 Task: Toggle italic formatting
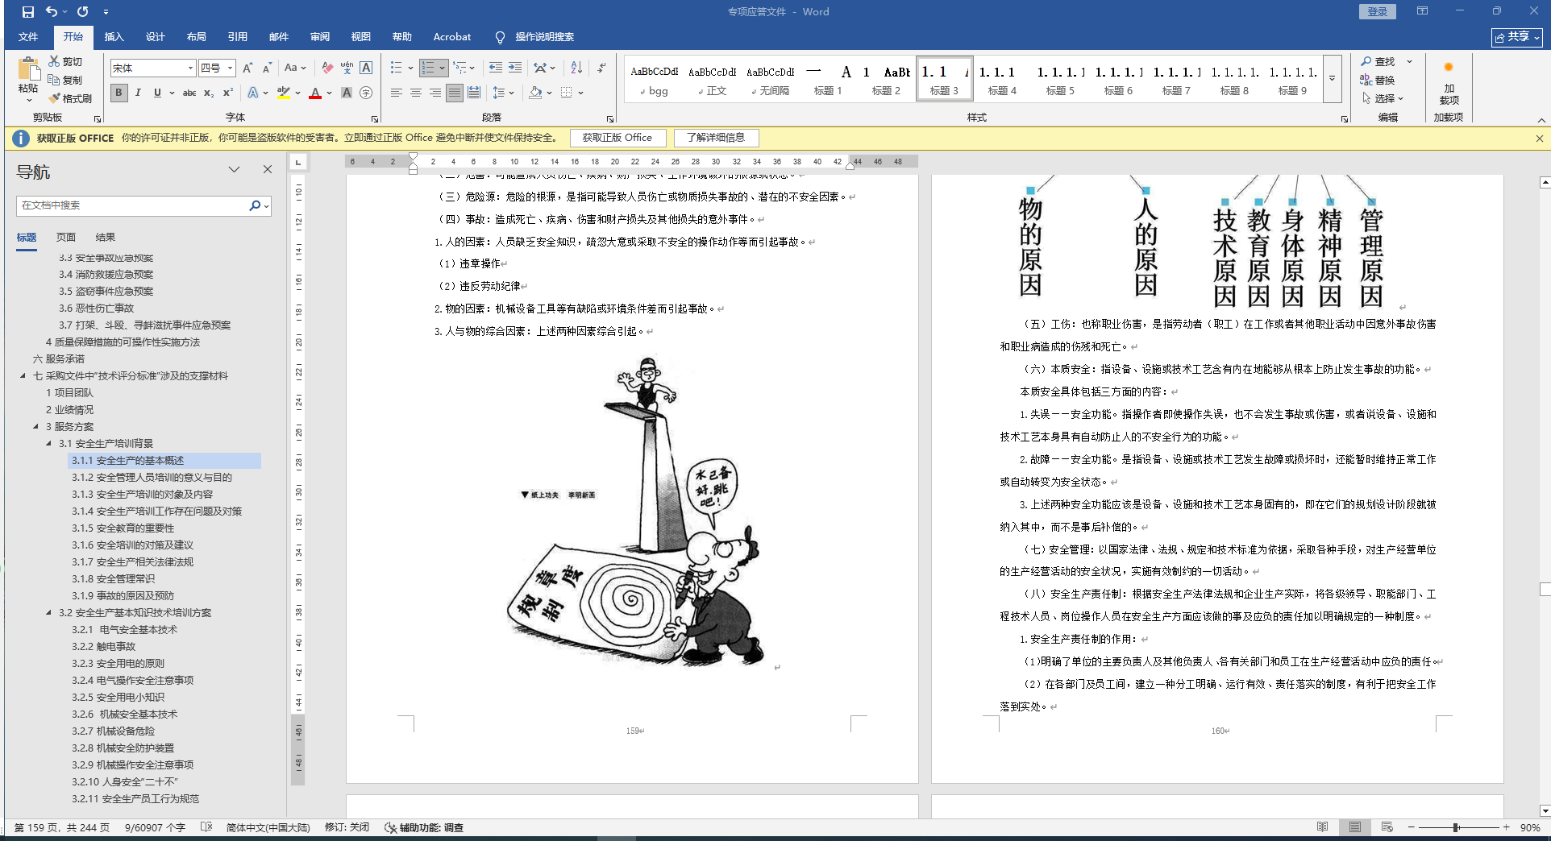(138, 93)
